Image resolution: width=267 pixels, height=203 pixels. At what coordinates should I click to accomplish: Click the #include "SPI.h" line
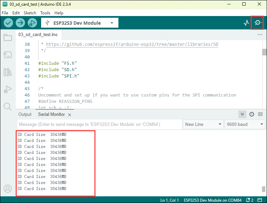click(59, 76)
